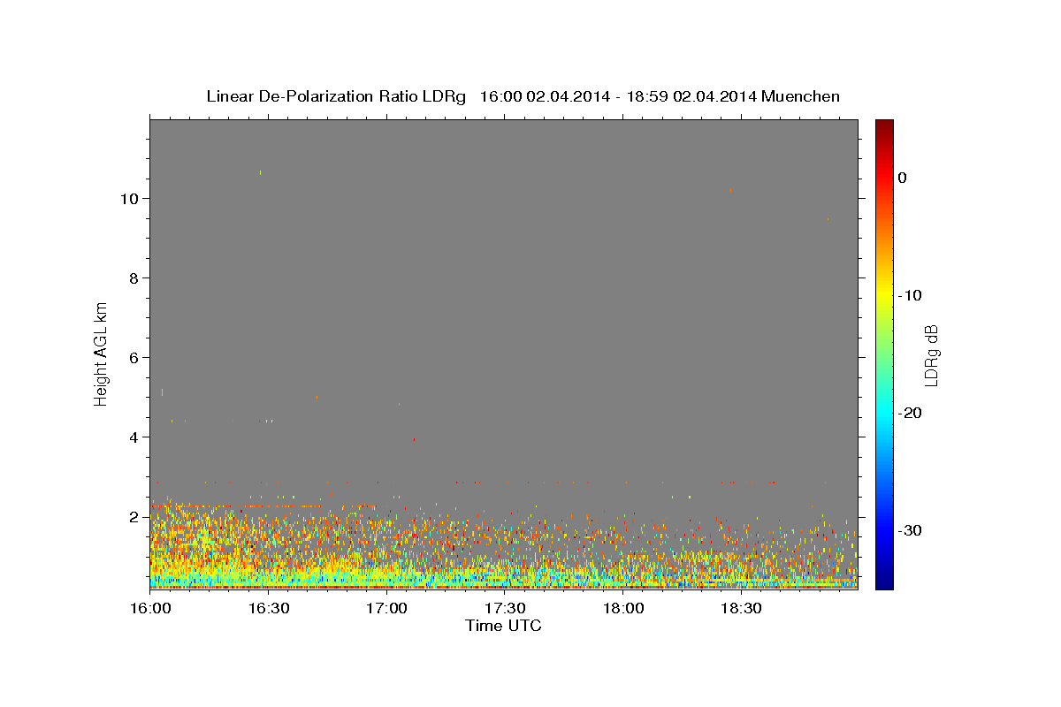Screen dimensions: 1061x707
Task: Click the Height AGL km axis title
Action: (x=101, y=353)
